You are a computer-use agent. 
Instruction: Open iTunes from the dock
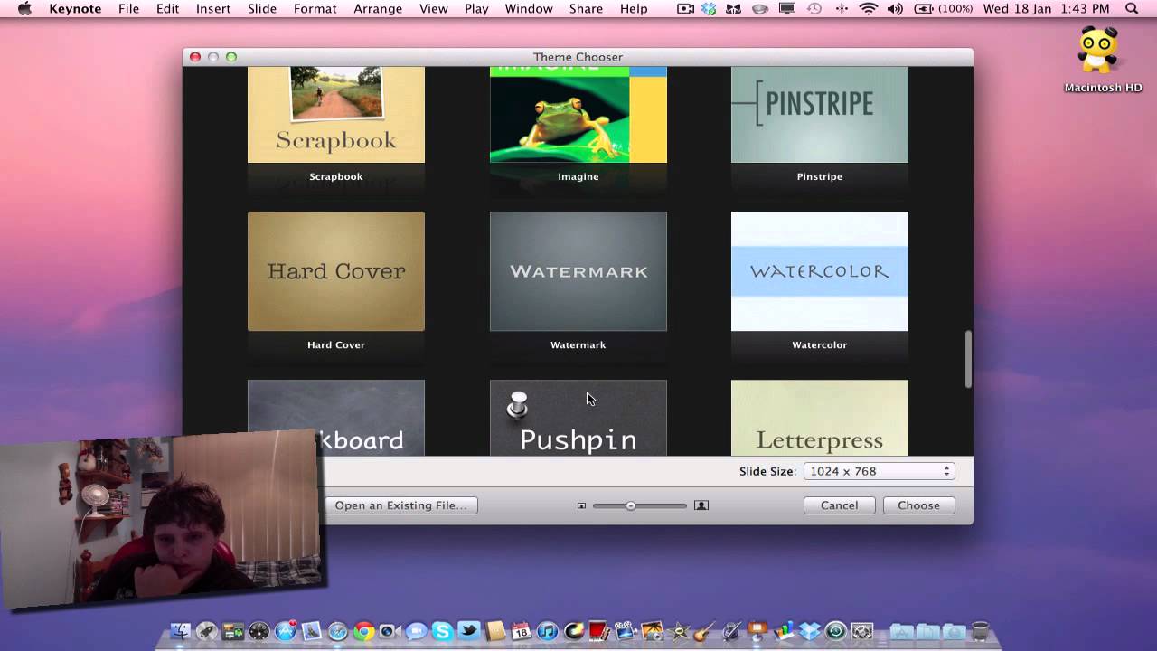coord(548,631)
